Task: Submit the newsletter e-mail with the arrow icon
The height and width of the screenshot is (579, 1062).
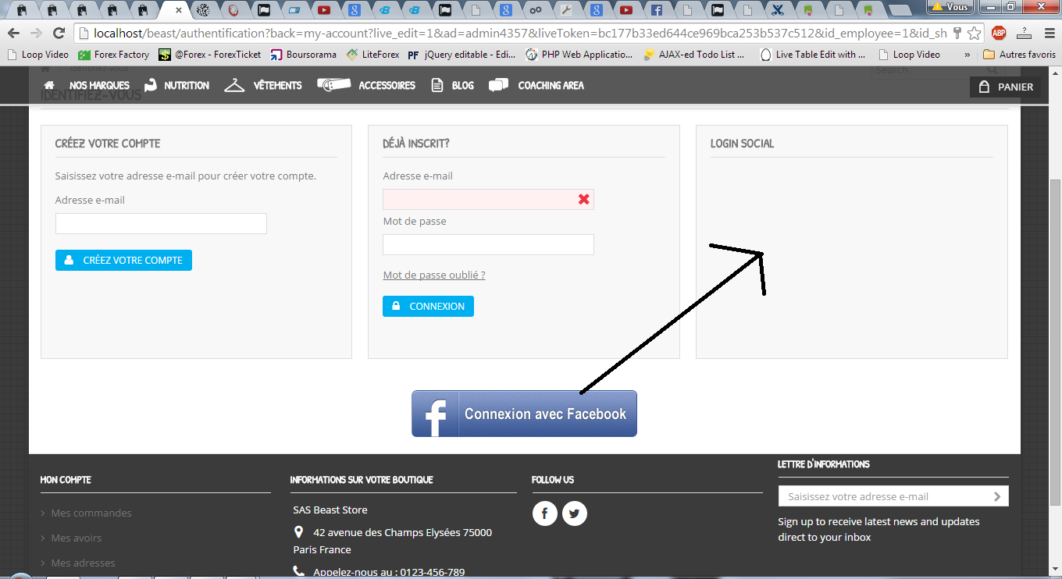Action: (997, 496)
